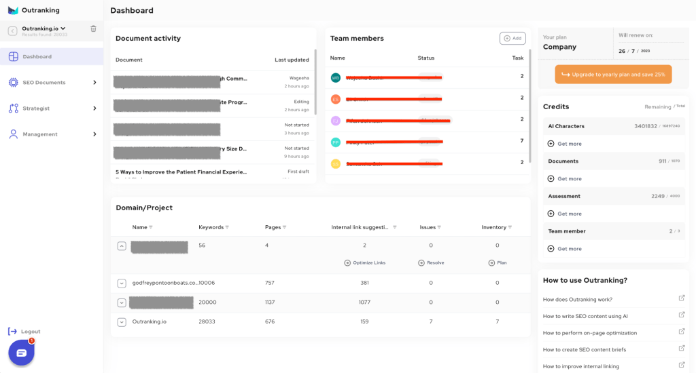Expand the project row with 20000 keywords
696x373 pixels.
(x=122, y=302)
